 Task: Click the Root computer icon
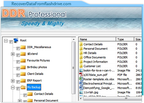click(16, 40)
